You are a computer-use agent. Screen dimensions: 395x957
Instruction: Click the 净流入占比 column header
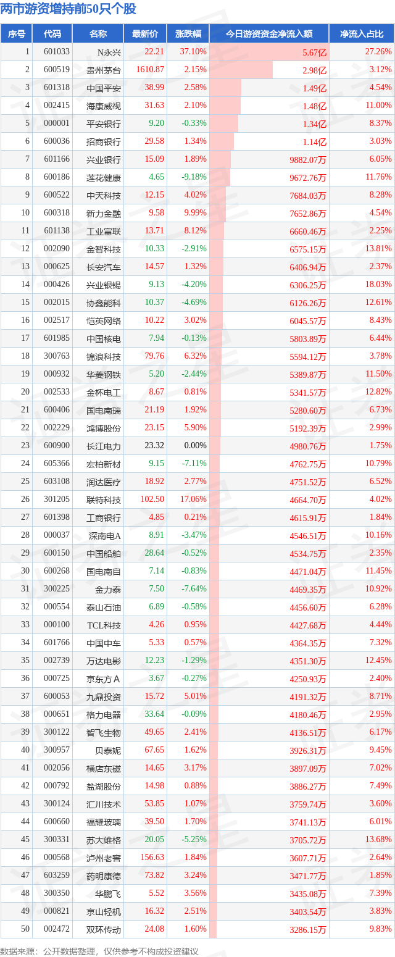(362, 34)
